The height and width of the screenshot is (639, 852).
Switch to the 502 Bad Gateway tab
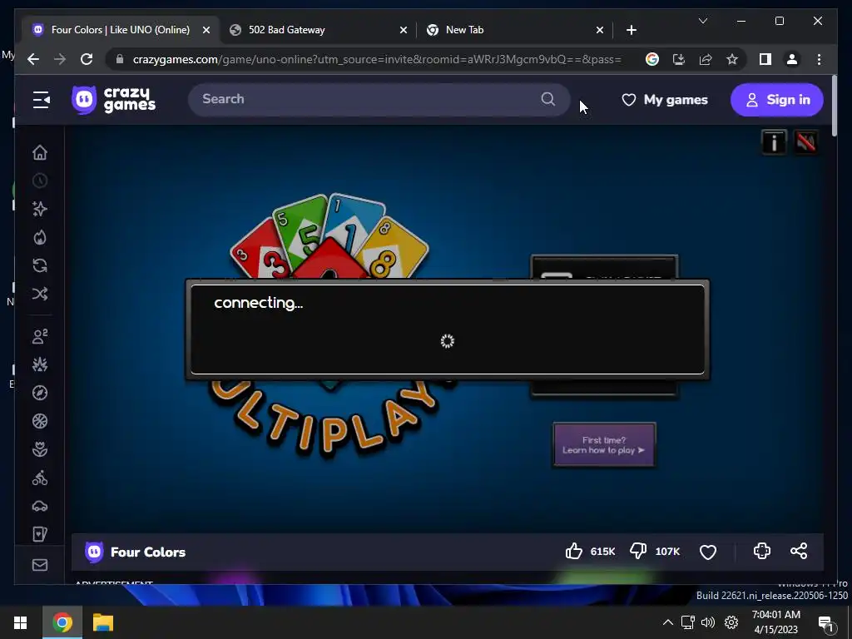point(318,30)
